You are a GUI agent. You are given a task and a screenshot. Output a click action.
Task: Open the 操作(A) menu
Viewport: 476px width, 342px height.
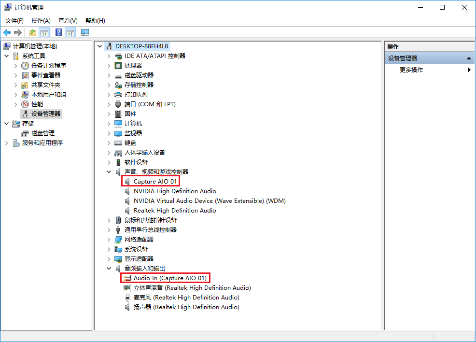(41, 20)
